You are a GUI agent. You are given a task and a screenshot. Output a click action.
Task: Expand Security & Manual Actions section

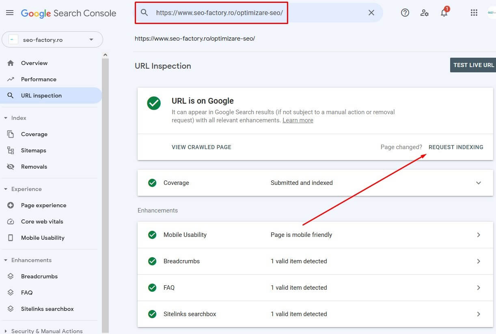point(6,331)
